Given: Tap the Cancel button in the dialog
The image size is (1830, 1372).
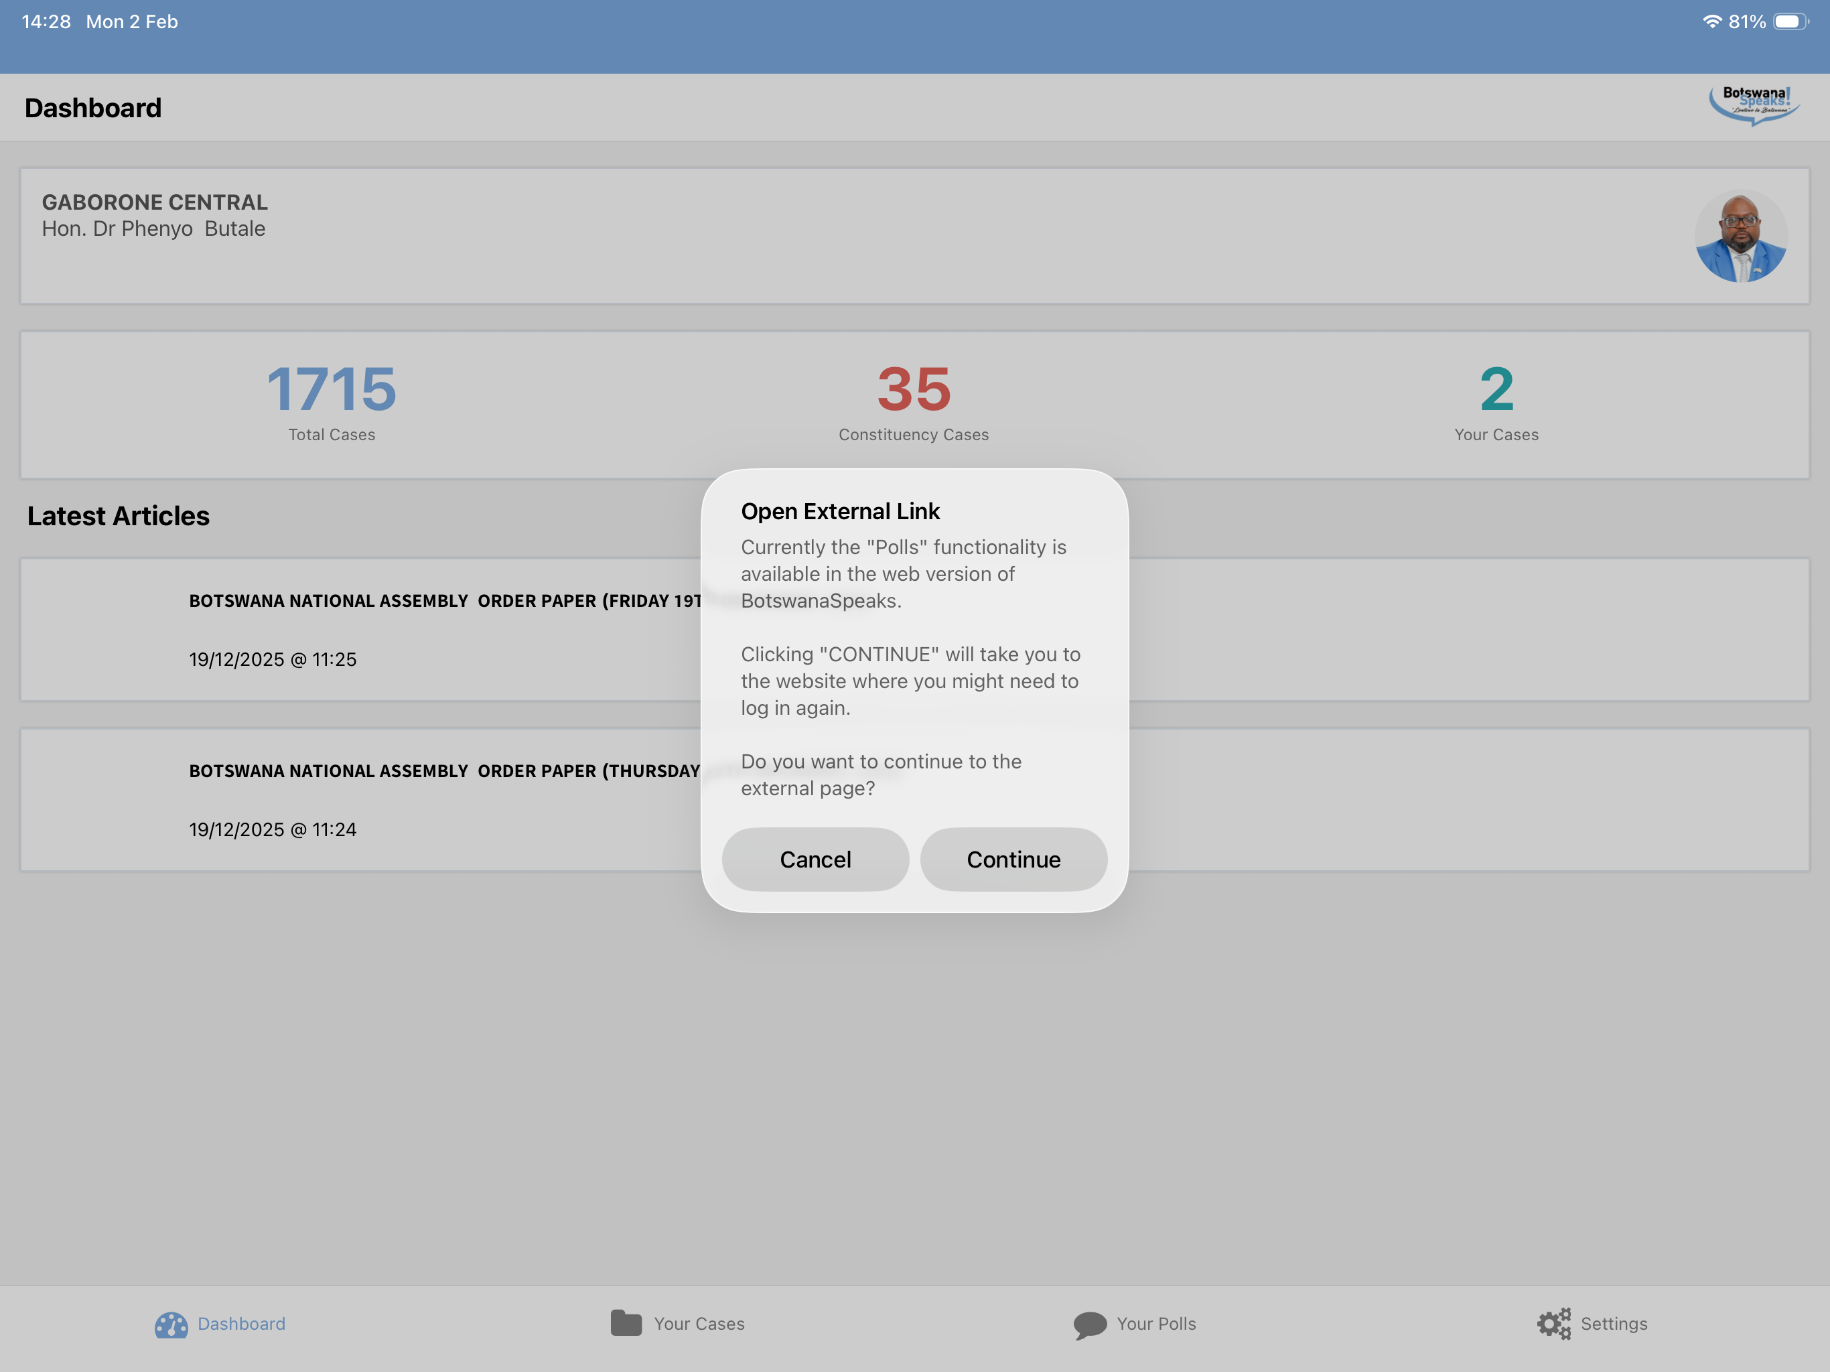Looking at the screenshot, I should click(815, 859).
